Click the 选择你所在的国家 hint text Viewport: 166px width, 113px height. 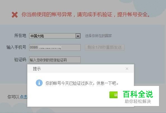pos(98,36)
